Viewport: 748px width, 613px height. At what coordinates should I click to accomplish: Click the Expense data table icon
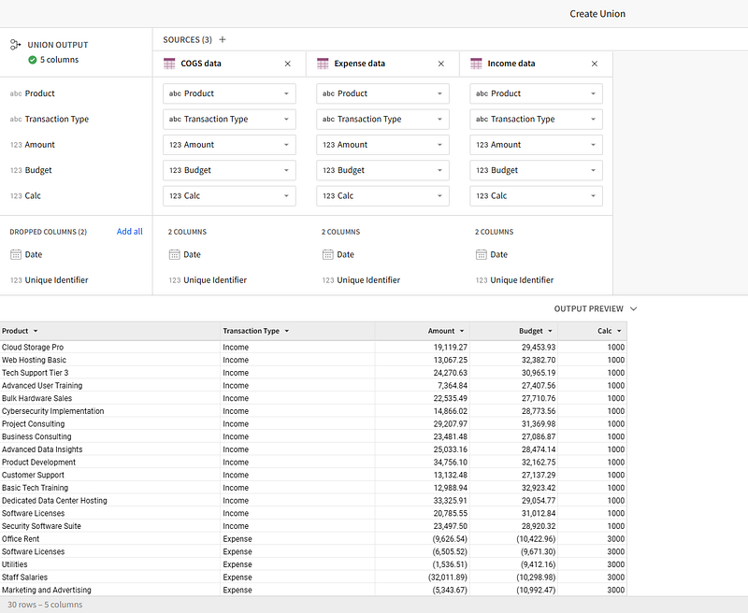pos(323,64)
